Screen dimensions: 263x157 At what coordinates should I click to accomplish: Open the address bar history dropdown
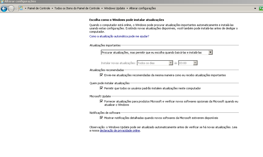255,8
